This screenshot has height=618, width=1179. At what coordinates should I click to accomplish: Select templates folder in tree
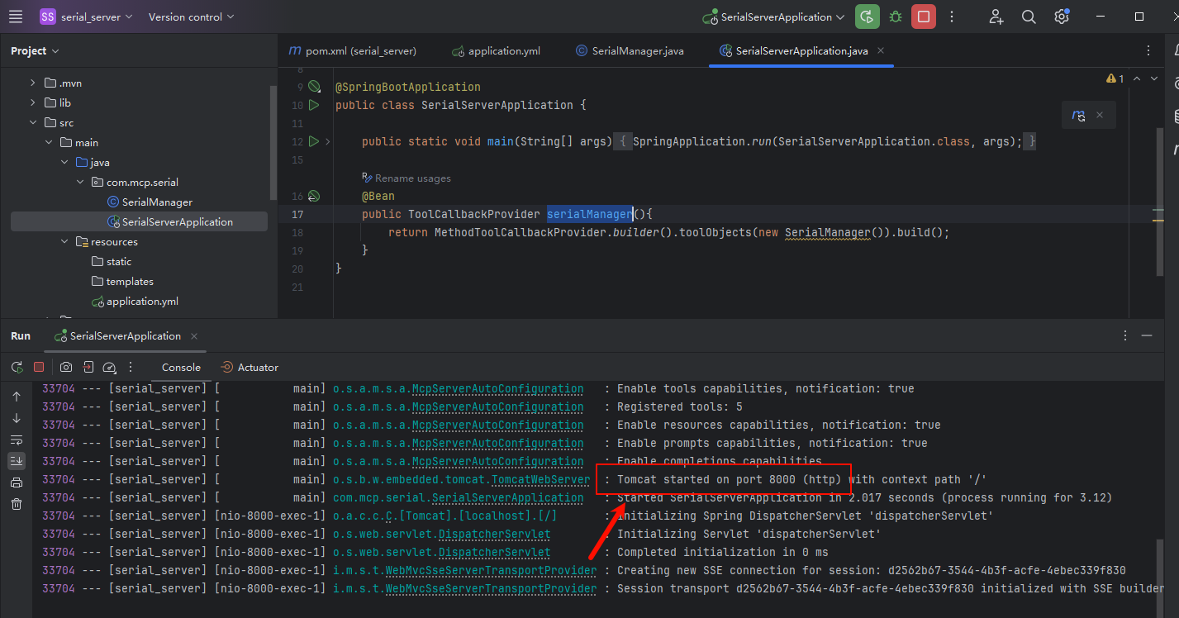[130, 281]
